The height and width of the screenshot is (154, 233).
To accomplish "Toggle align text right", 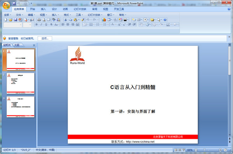I will click(x=73, y=24).
